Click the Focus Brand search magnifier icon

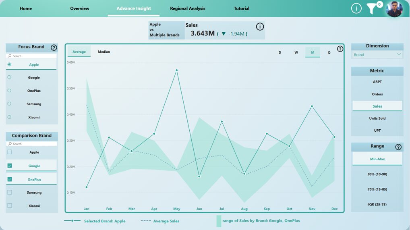pos(10,56)
